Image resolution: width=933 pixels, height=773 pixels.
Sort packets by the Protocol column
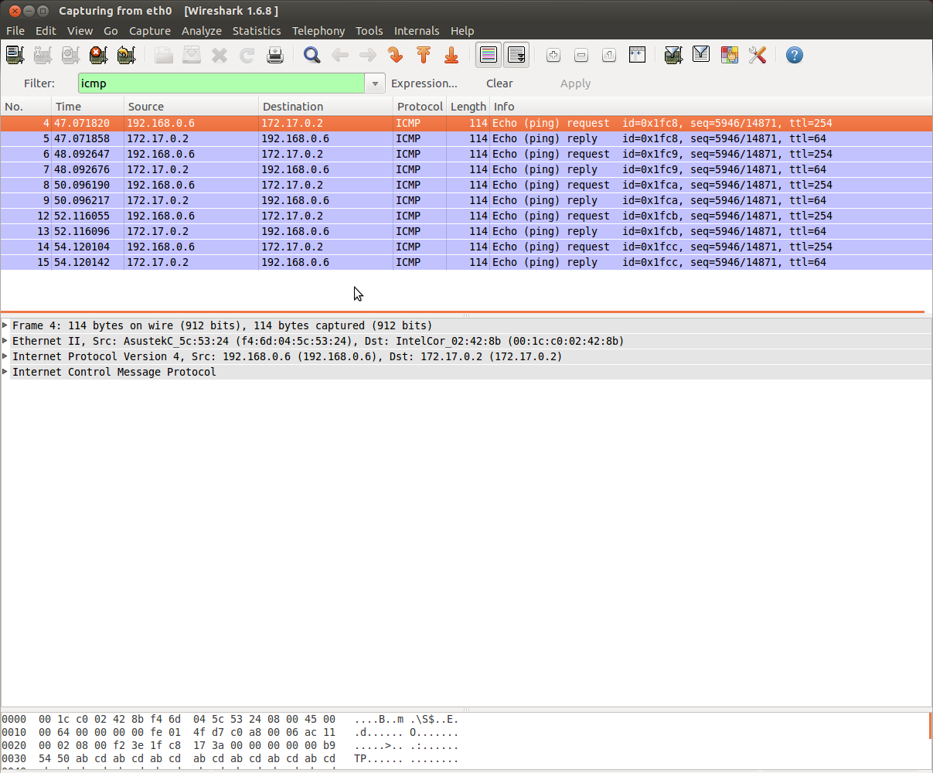pyautogui.click(x=420, y=107)
